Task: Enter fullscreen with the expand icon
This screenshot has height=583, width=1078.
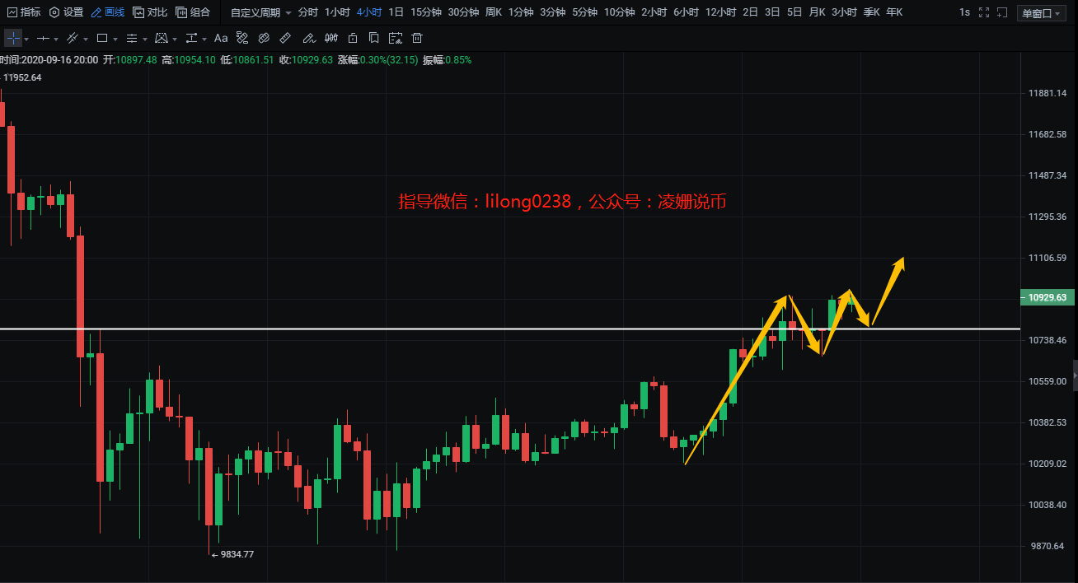Action: pos(983,12)
